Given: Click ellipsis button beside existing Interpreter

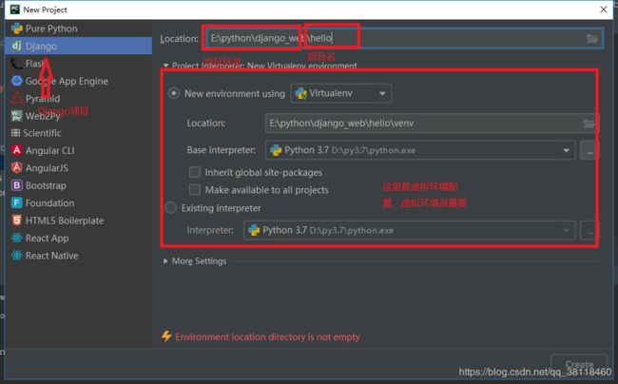Looking at the screenshot, I should click(589, 231).
